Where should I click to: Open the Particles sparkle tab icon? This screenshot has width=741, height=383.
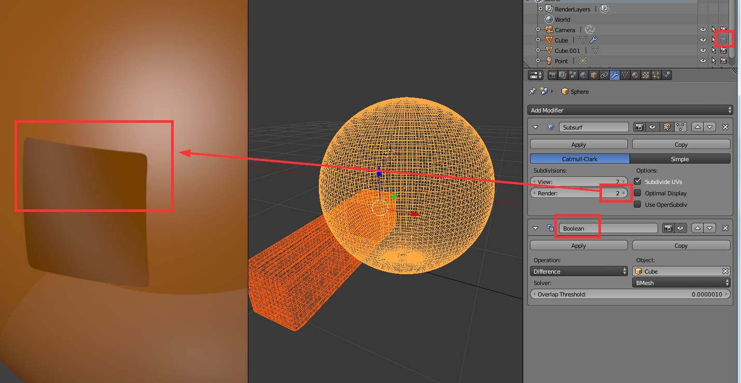pos(656,75)
